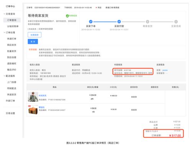This screenshot has width=192, height=146.
Task: Open the bag product name link
Action: point(41,107)
